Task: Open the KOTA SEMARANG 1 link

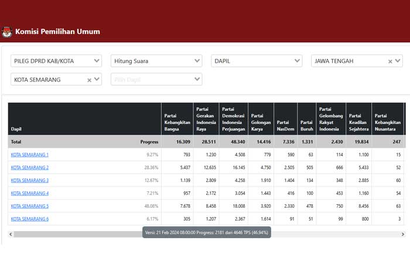Action: click(29, 154)
